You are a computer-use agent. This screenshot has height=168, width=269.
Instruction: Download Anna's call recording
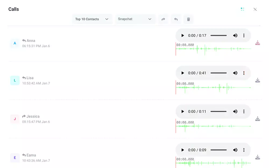[258, 42]
